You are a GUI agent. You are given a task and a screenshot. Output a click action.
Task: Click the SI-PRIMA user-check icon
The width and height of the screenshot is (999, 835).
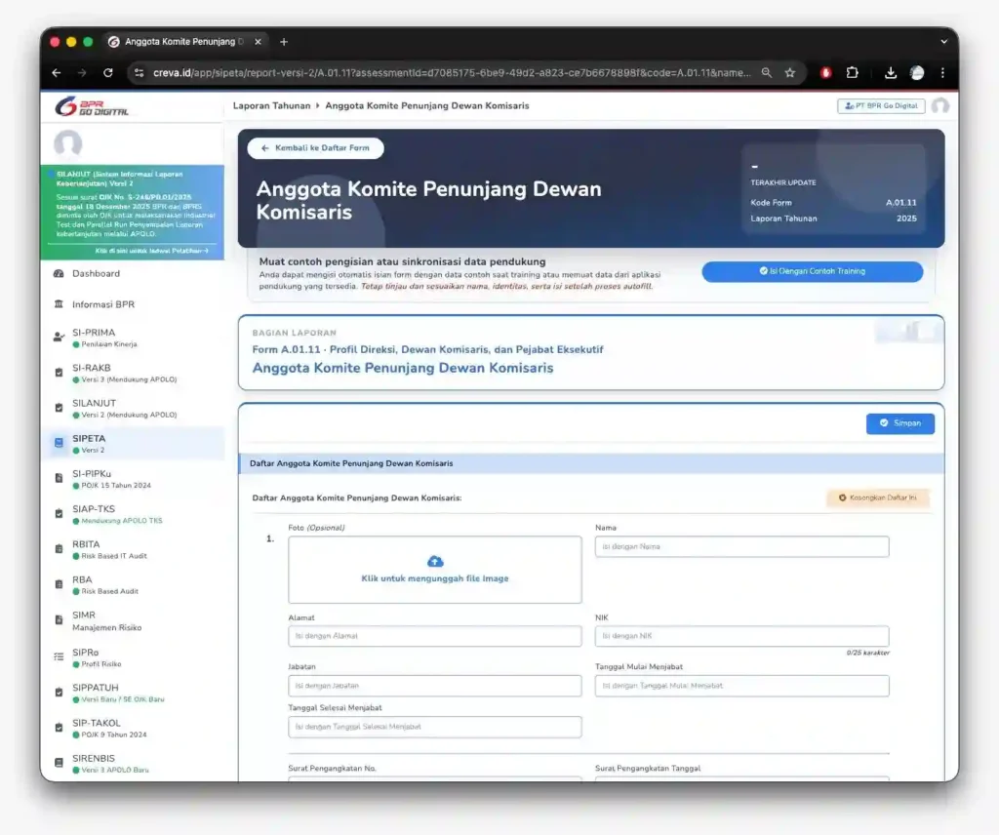pyautogui.click(x=59, y=337)
